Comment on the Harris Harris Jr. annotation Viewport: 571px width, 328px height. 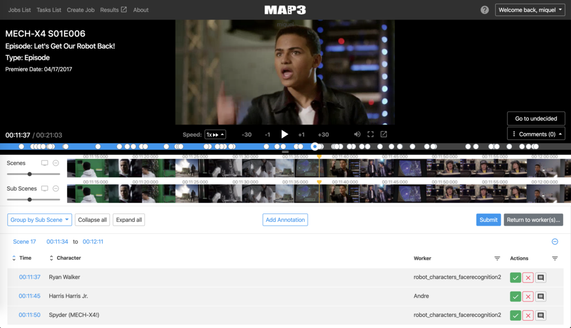click(541, 296)
